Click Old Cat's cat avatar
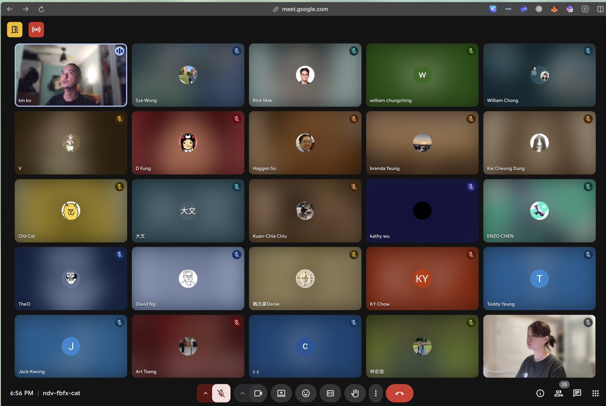This screenshot has width=606, height=406. pos(71,211)
